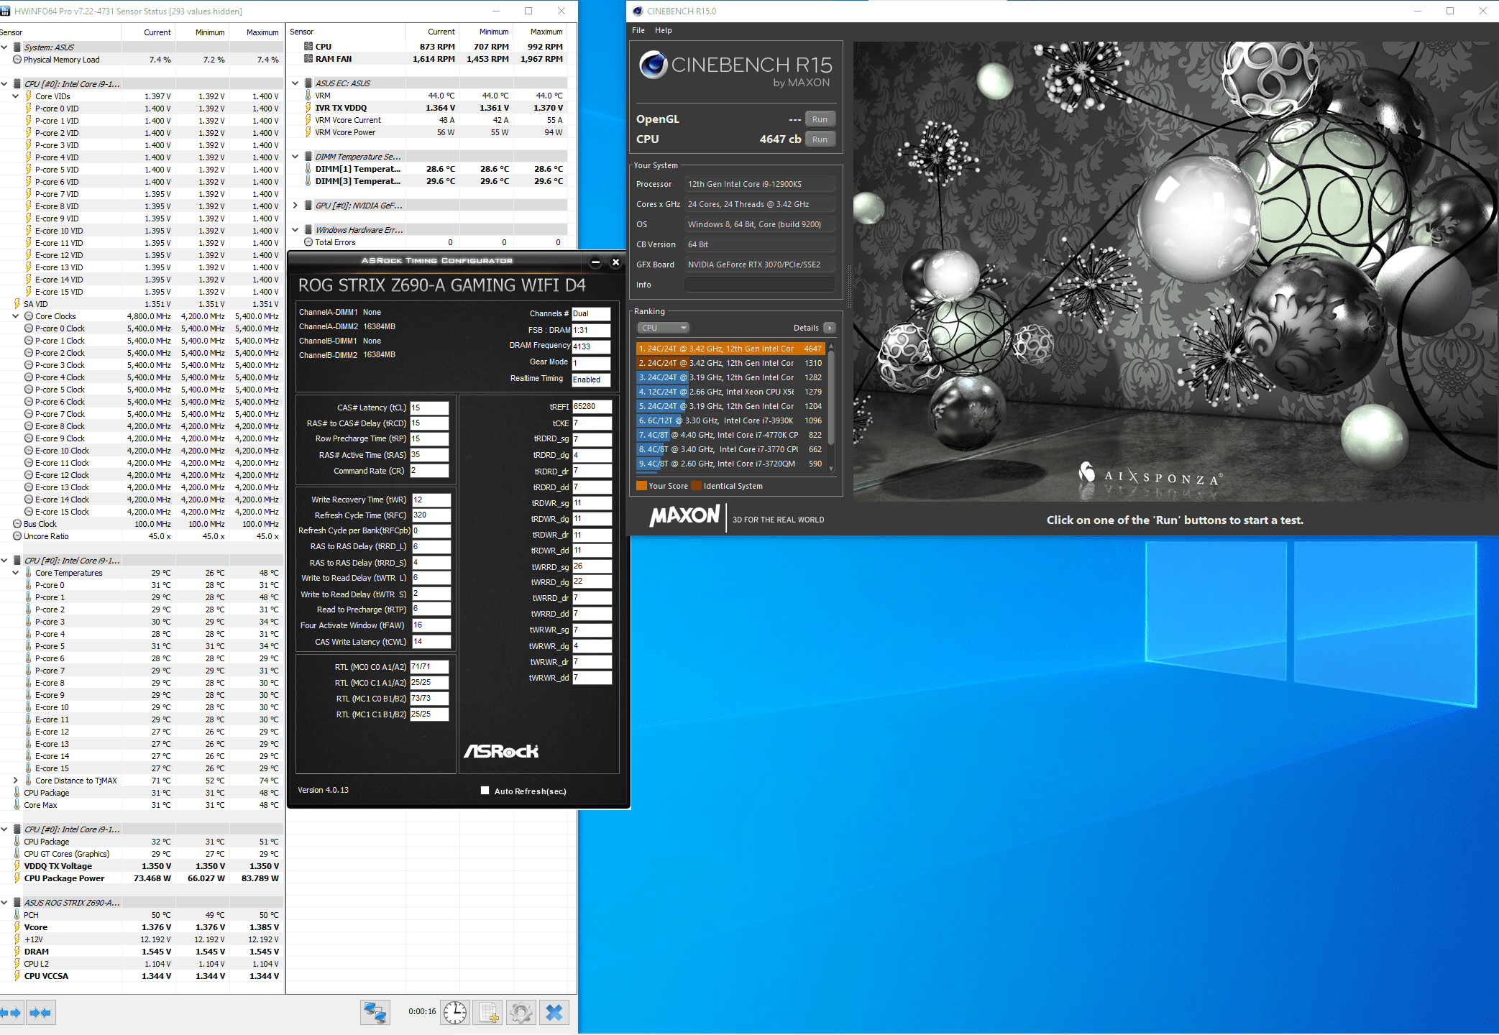Click the clock reset timer icon
This screenshot has height=1035, width=1499.
[x=455, y=1013]
